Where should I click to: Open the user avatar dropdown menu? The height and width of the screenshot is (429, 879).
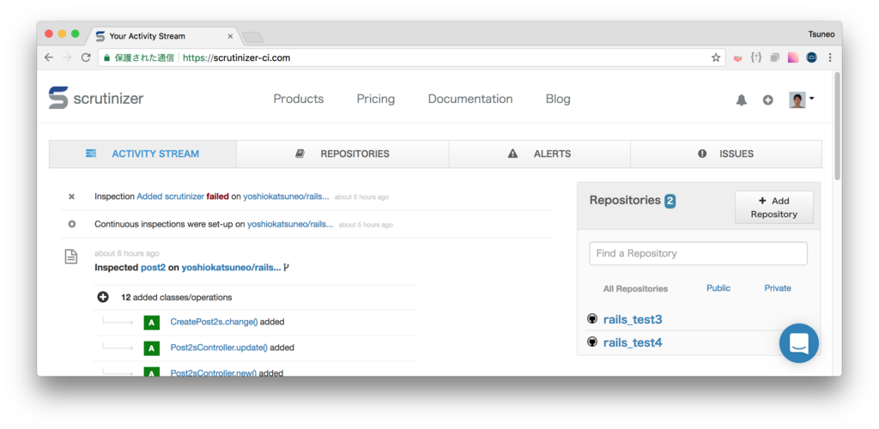coord(802,100)
